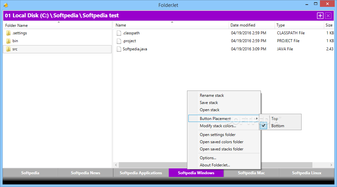Click the 2.43 size value
This screenshot has width=337, height=187.
click(330, 49)
